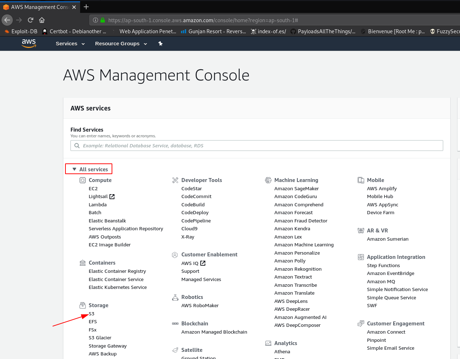Click the pin shortcut icon in AWS navbar
This screenshot has width=460, height=359.
[161, 44]
